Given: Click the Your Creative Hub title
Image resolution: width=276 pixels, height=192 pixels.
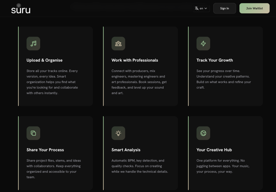Looking at the screenshot, I should pos(214,150).
